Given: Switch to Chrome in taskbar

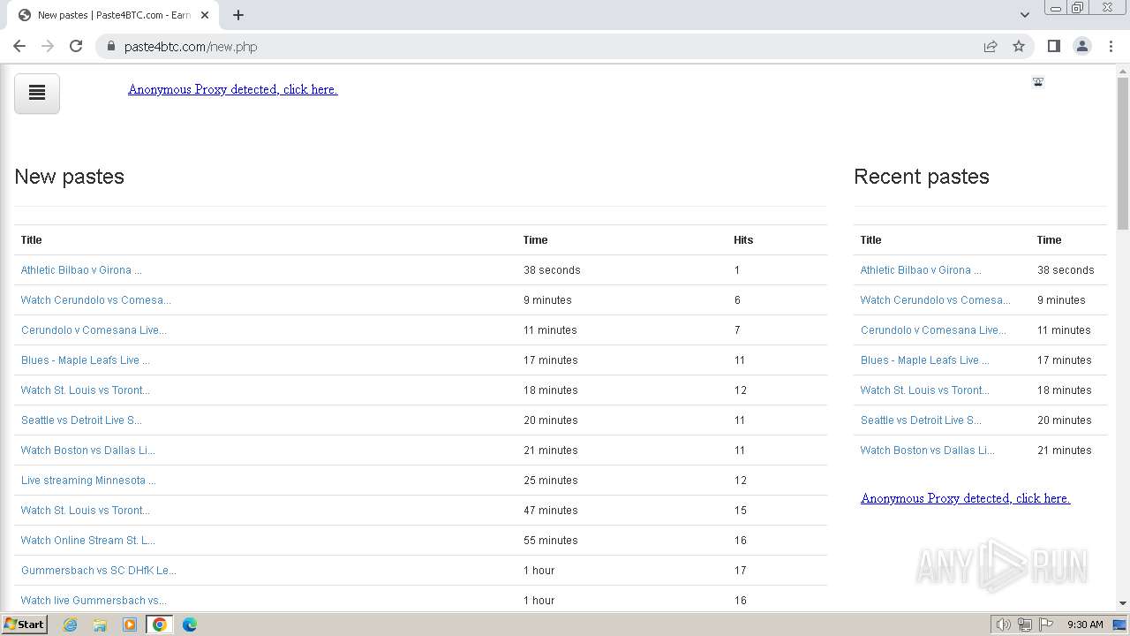Looking at the screenshot, I should [160, 625].
